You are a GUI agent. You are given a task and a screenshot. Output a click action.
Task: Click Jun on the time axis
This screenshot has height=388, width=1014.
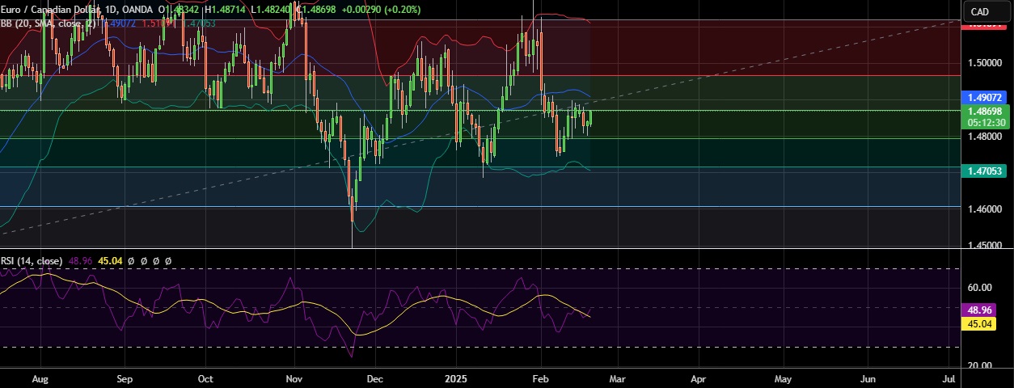[868, 377]
